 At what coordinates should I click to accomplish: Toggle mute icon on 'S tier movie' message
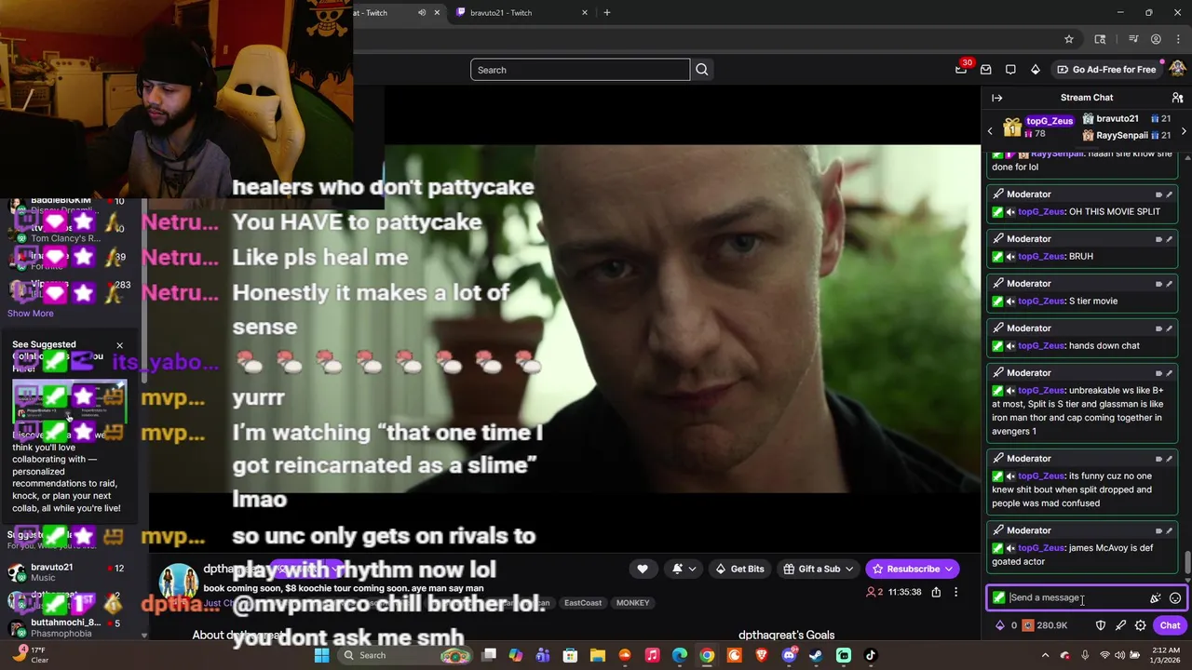point(1010,301)
